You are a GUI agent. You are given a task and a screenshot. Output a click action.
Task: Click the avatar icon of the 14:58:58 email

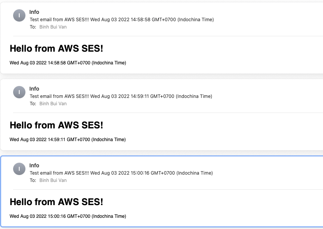[x=19, y=15]
